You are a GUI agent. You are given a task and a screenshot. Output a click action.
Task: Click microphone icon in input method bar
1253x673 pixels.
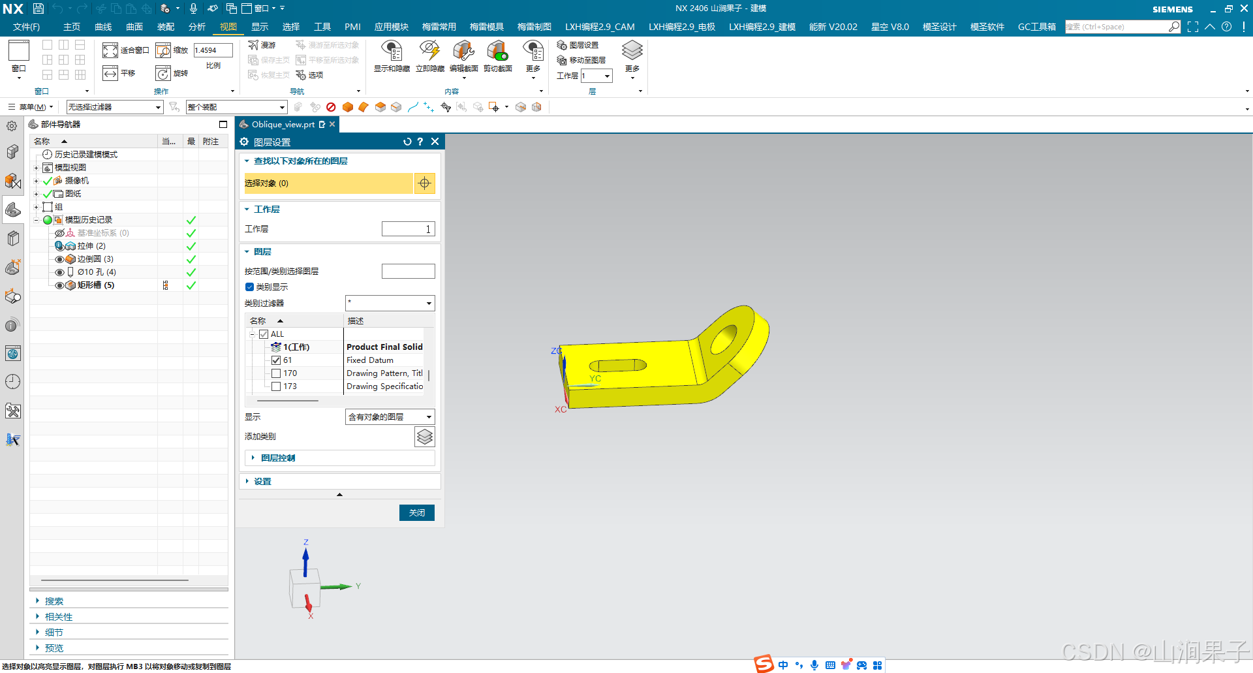(814, 665)
